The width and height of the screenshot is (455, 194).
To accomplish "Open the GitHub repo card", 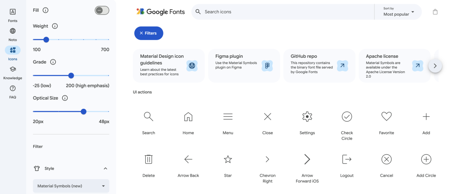I will coord(319,66).
